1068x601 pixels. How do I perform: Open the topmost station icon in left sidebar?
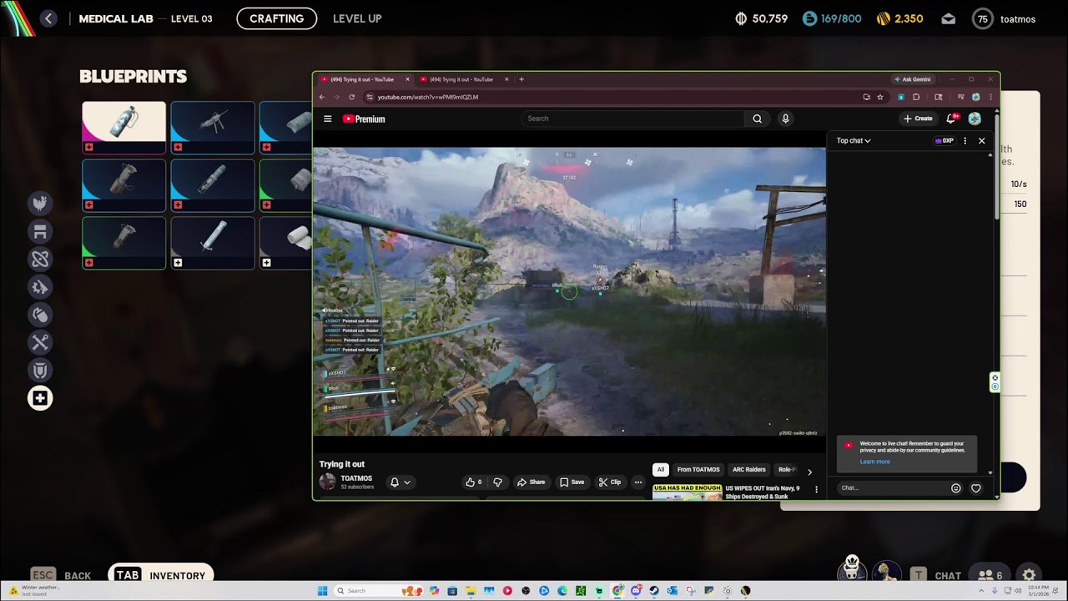(40, 203)
